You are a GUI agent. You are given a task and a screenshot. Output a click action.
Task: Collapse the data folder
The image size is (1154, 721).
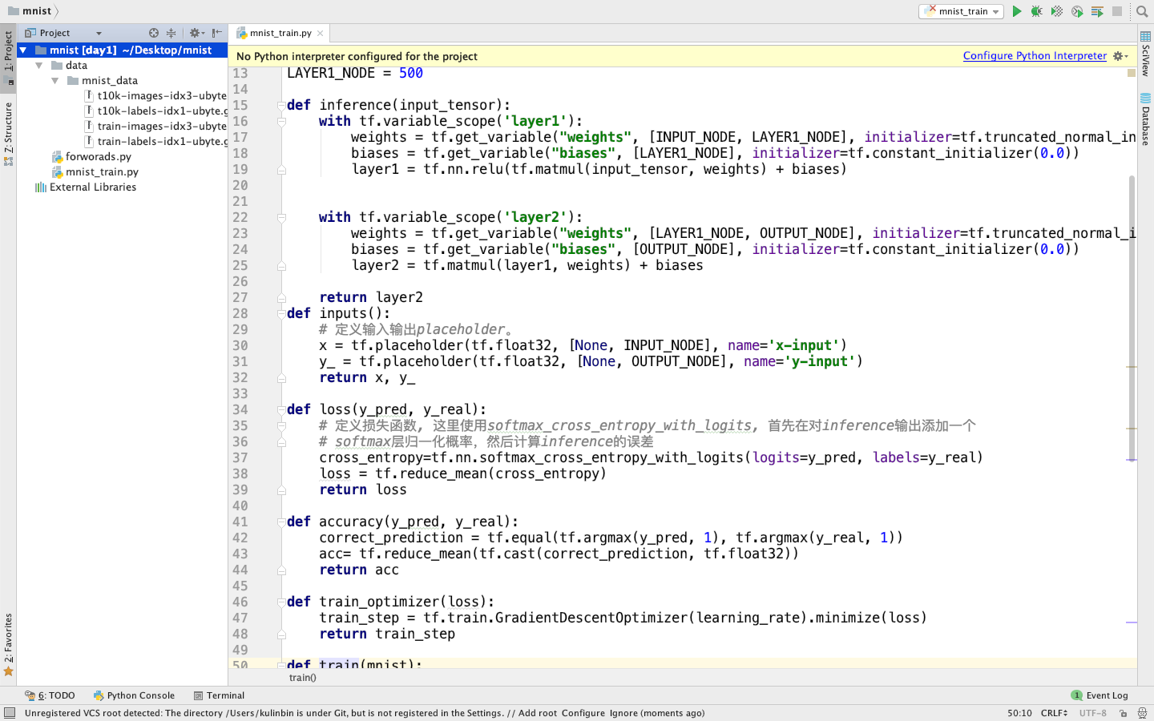pos(38,66)
